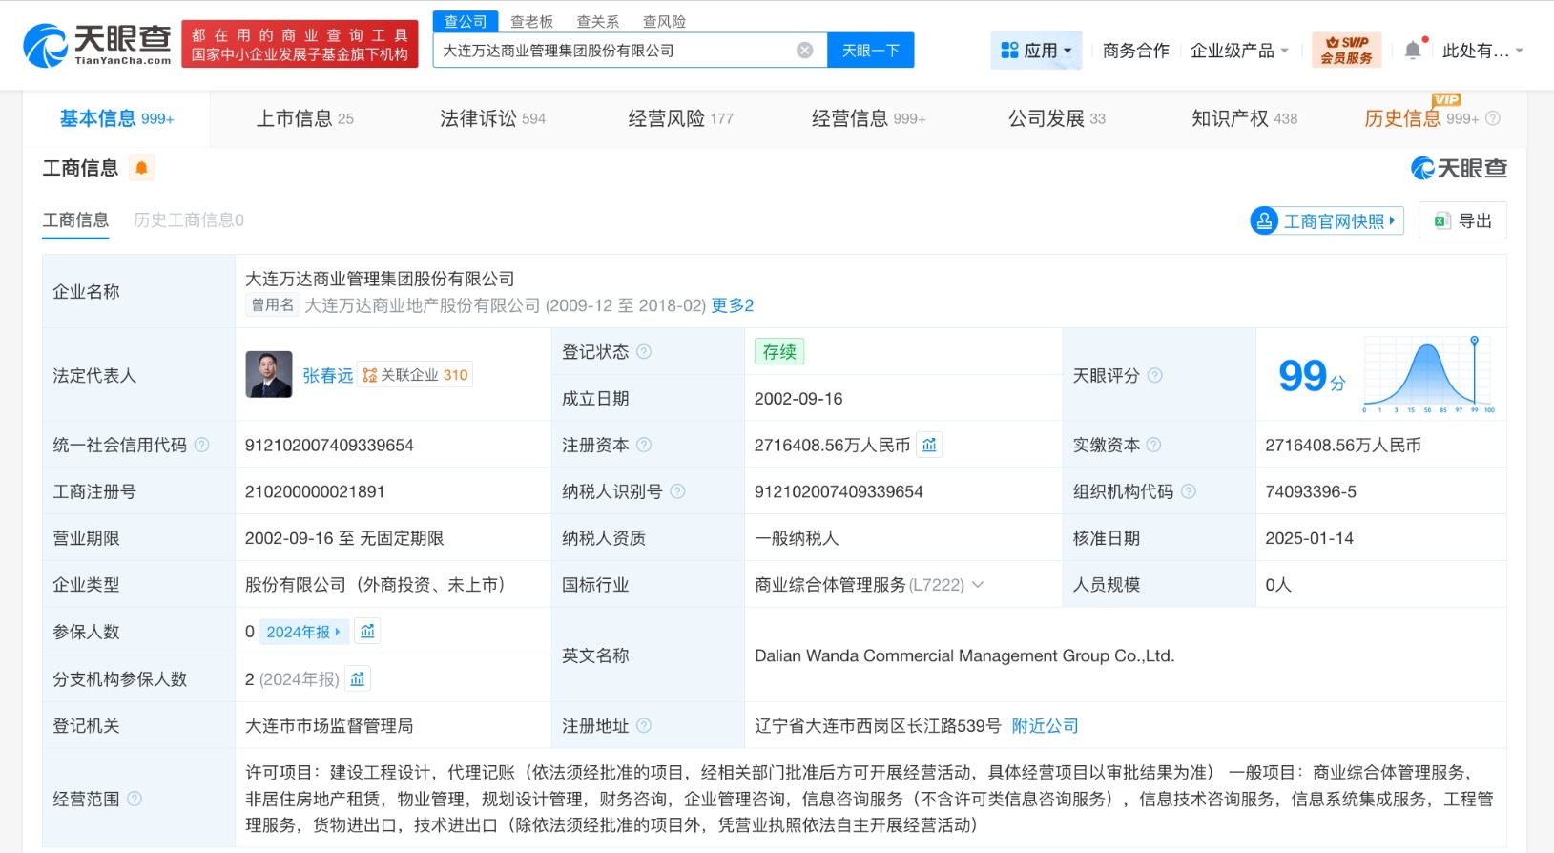Click the orange alert bell beside 工商信息
This screenshot has width=1554, height=853.
pos(141,169)
